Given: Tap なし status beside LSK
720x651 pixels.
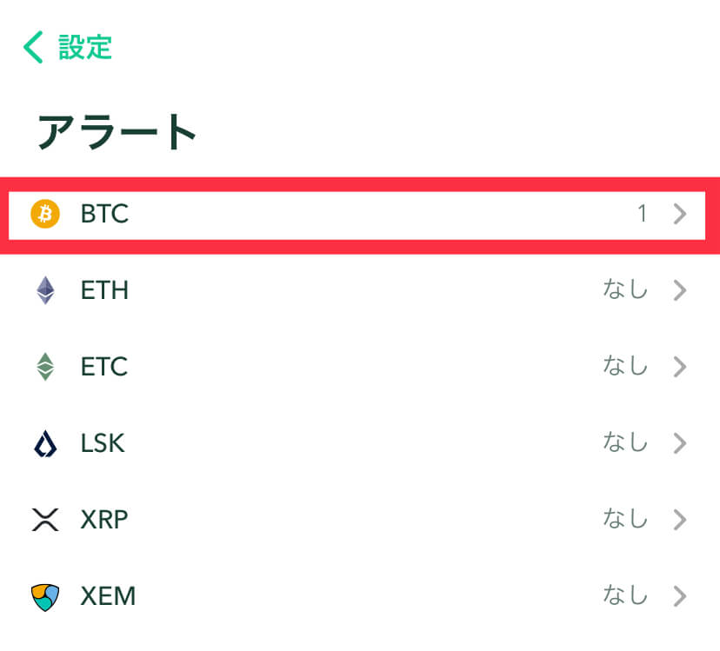Looking at the screenshot, I should [x=625, y=442].
